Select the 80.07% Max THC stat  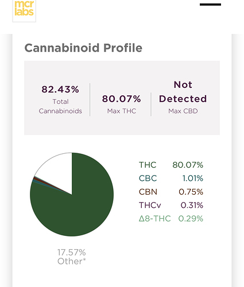point(122,104)
